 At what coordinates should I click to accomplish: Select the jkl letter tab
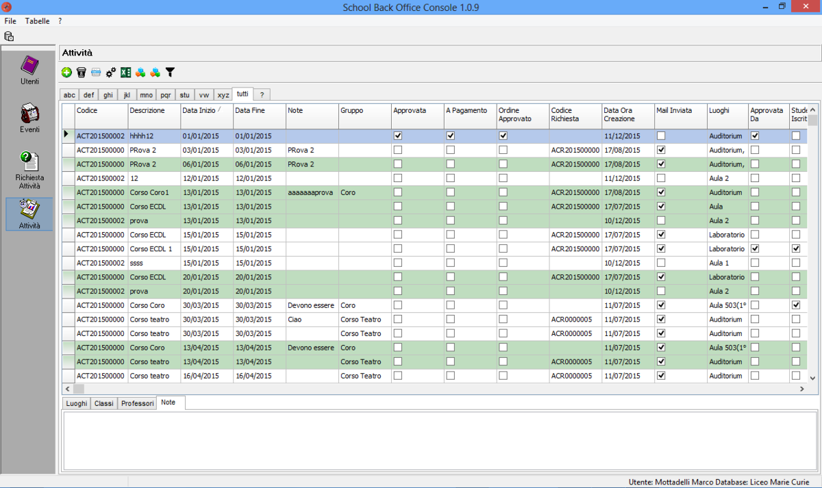pyautogui.click(x=127, y=95)
